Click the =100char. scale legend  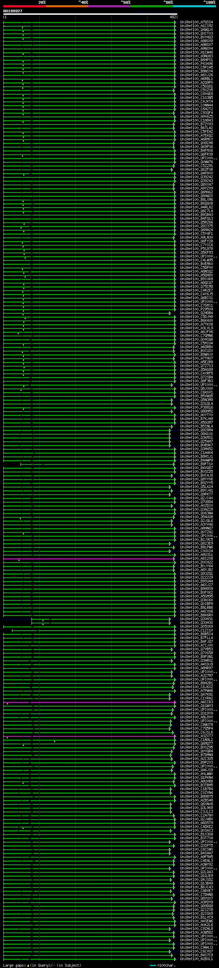163,965
